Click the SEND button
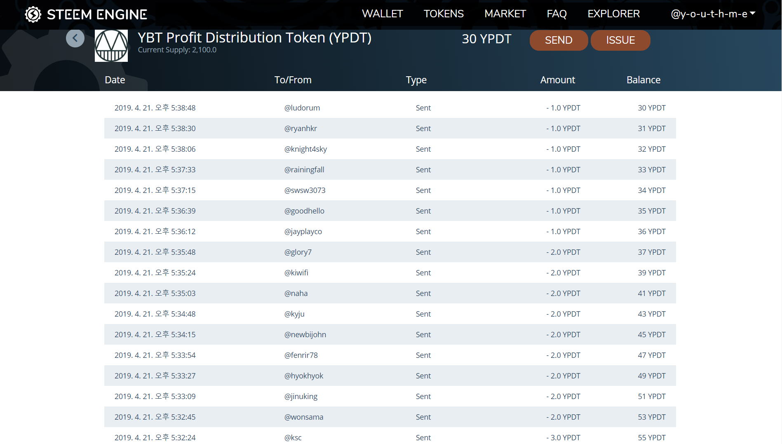The width and height of the screenshot is (782, 444). 559,40
